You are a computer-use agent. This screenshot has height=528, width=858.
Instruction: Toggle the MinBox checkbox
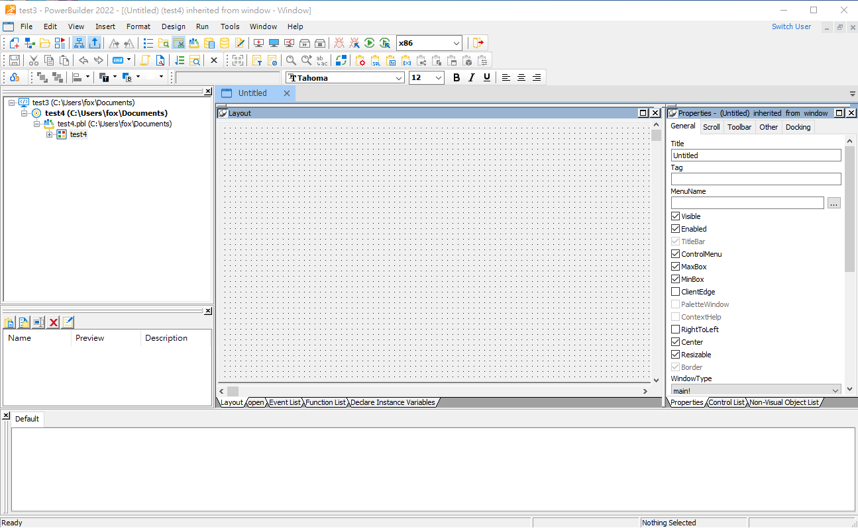675,279
